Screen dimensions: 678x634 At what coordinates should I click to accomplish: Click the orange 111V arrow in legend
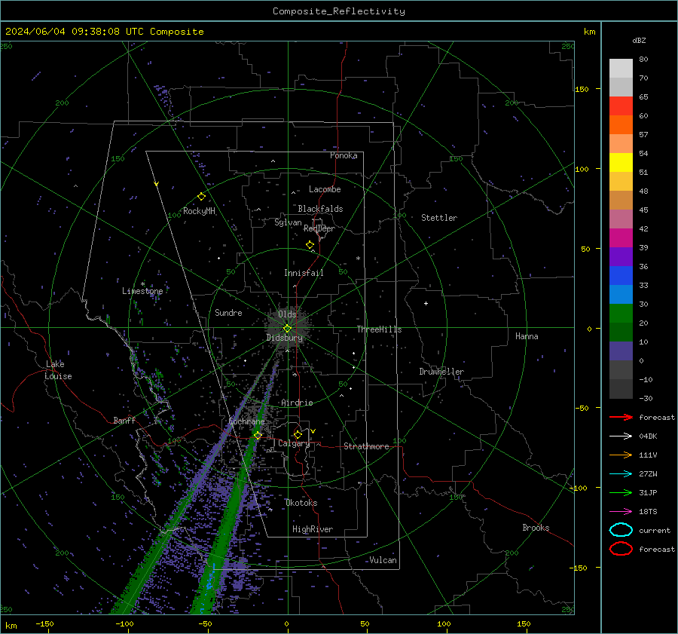tap(621, 455)
